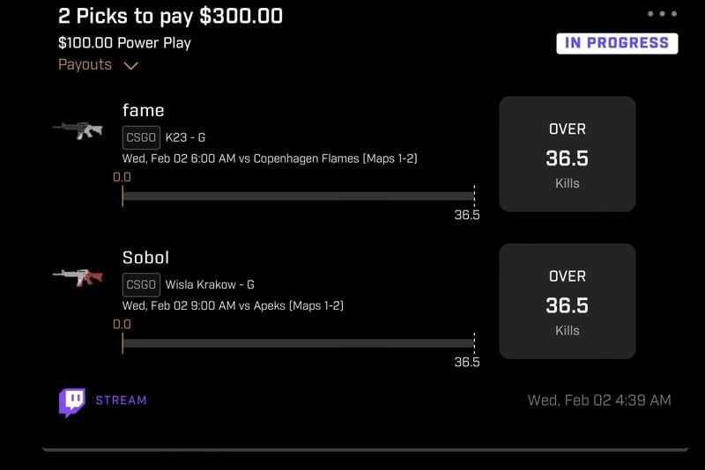The image size is (705, 470).
Task: Click fame's kills progress bar
Action: [x=299, y=196]
